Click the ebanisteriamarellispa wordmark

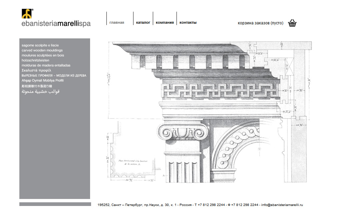tap(56, 23)
